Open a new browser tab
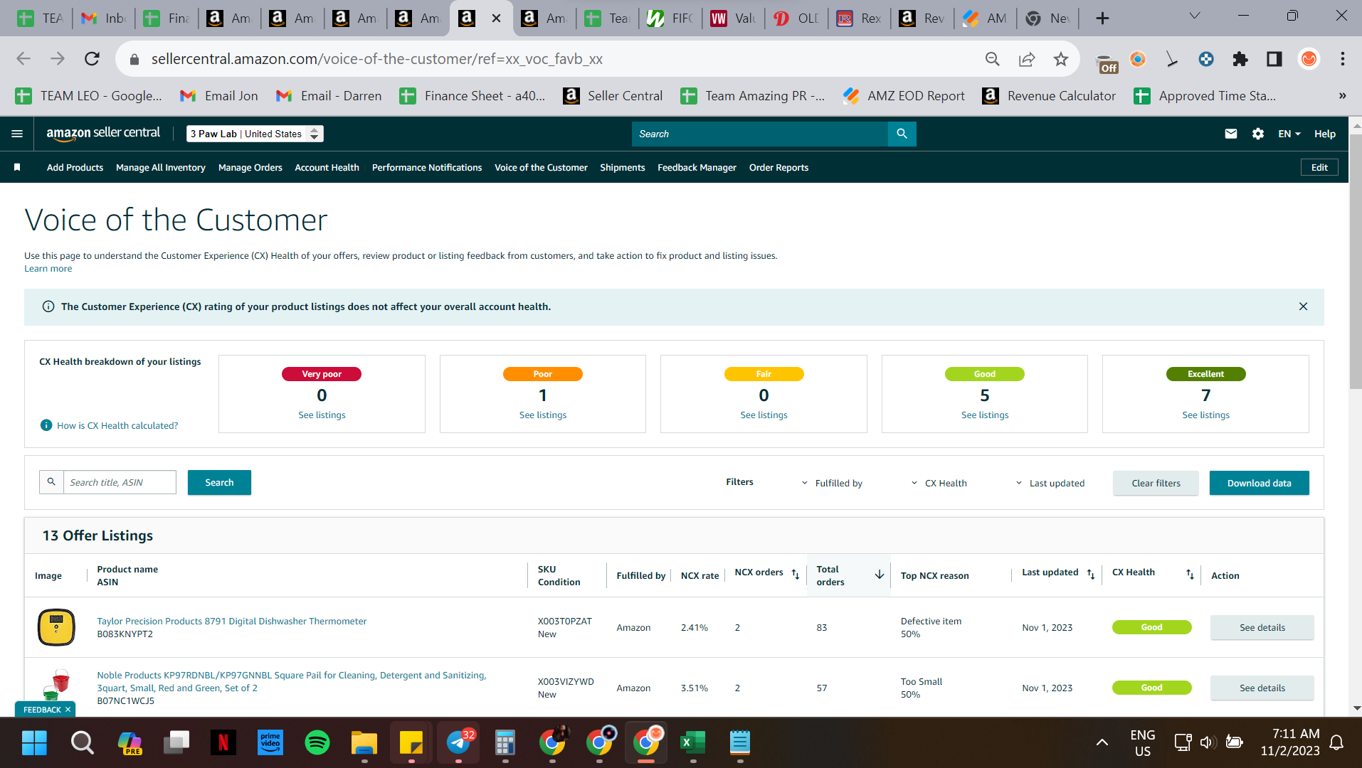The width and height of the screenshot is (1362, 768). click(x=1102, y=18)
